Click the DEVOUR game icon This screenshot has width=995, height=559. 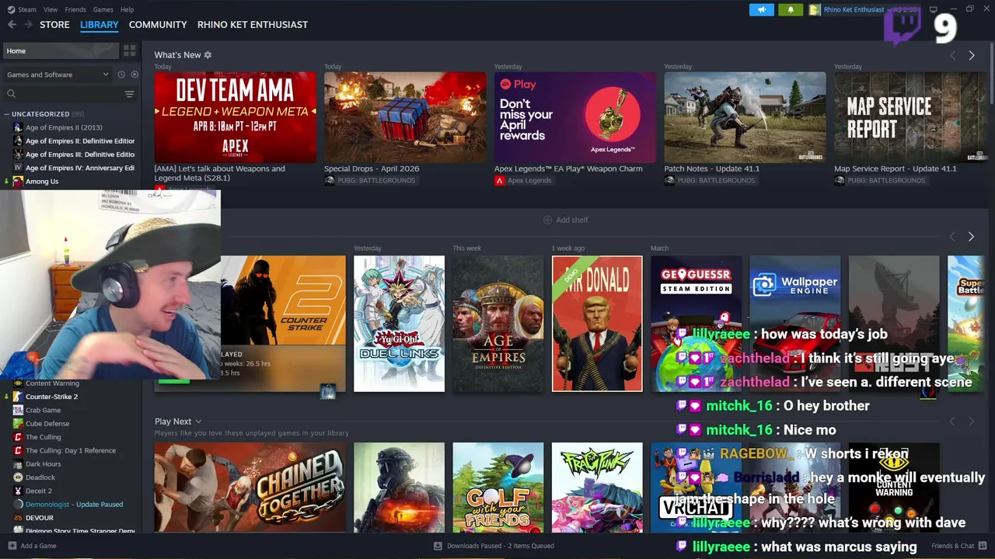click(x=18, y=518)
